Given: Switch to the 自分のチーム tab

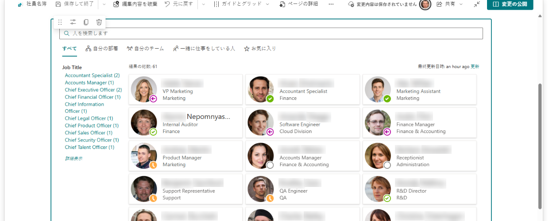Looking at the screenshot, I should (x=145, y=49).
